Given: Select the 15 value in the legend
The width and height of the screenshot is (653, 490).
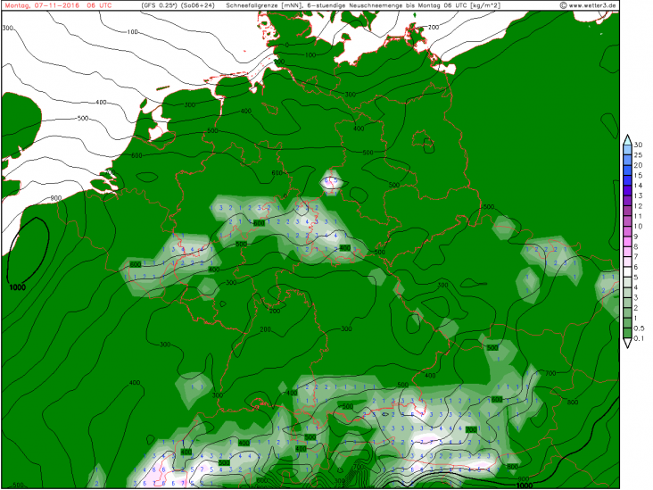Looking at the screenshot, I should pos(640,176).
